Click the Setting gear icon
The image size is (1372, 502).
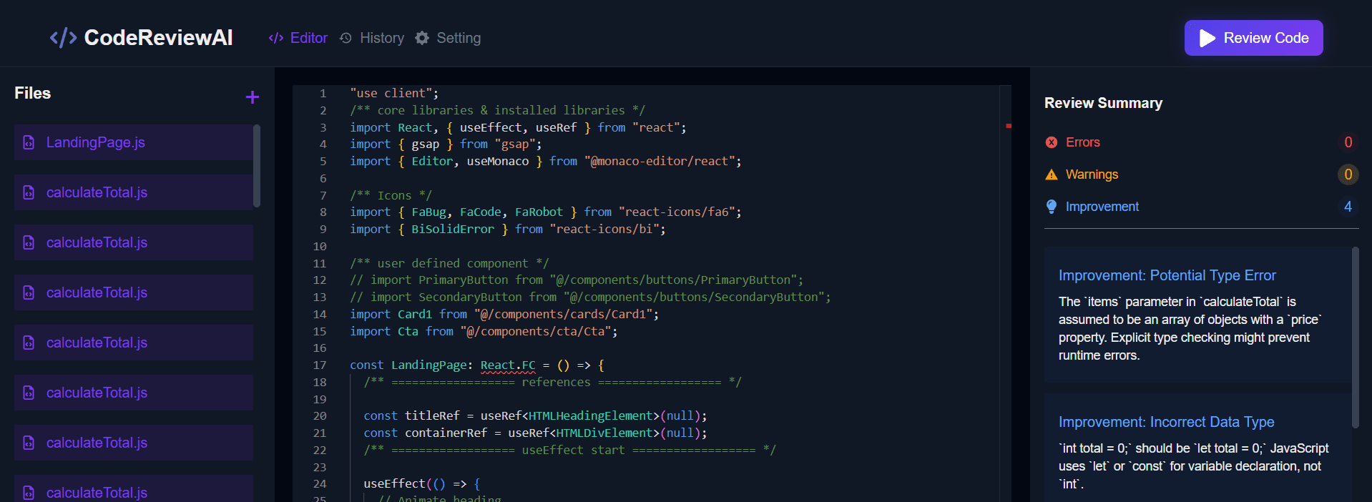(422, 38)
